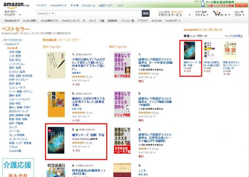This screenshot has width=249, height=177.
Task: Open the shopping cart icon
Action: click(x=216, y=14)
